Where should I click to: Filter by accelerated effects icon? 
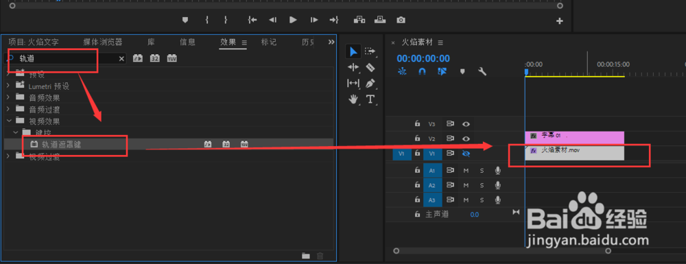click(138, 58)
